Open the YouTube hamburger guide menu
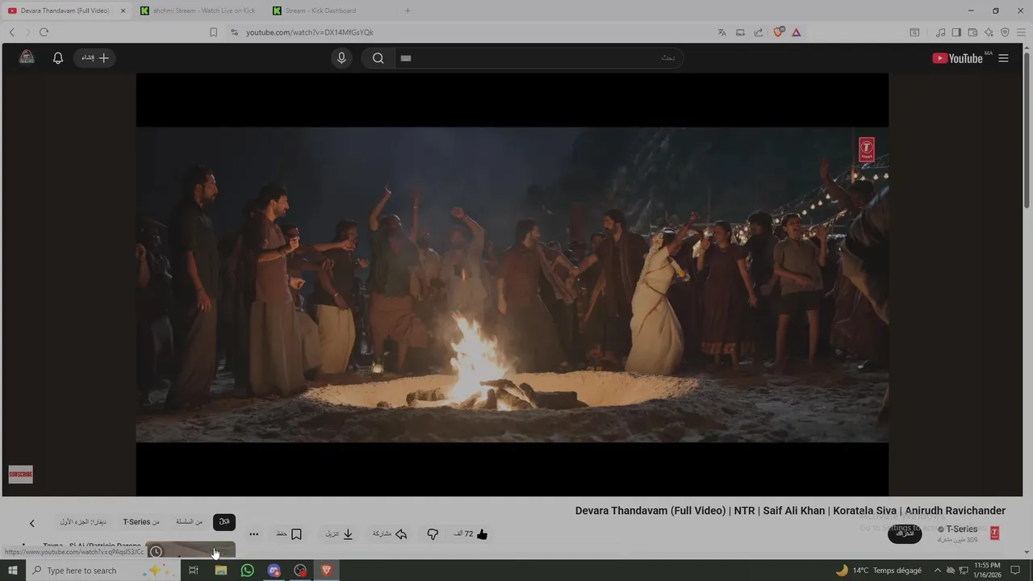The width and height of the screenshot is (1033, 581). 1003,58
